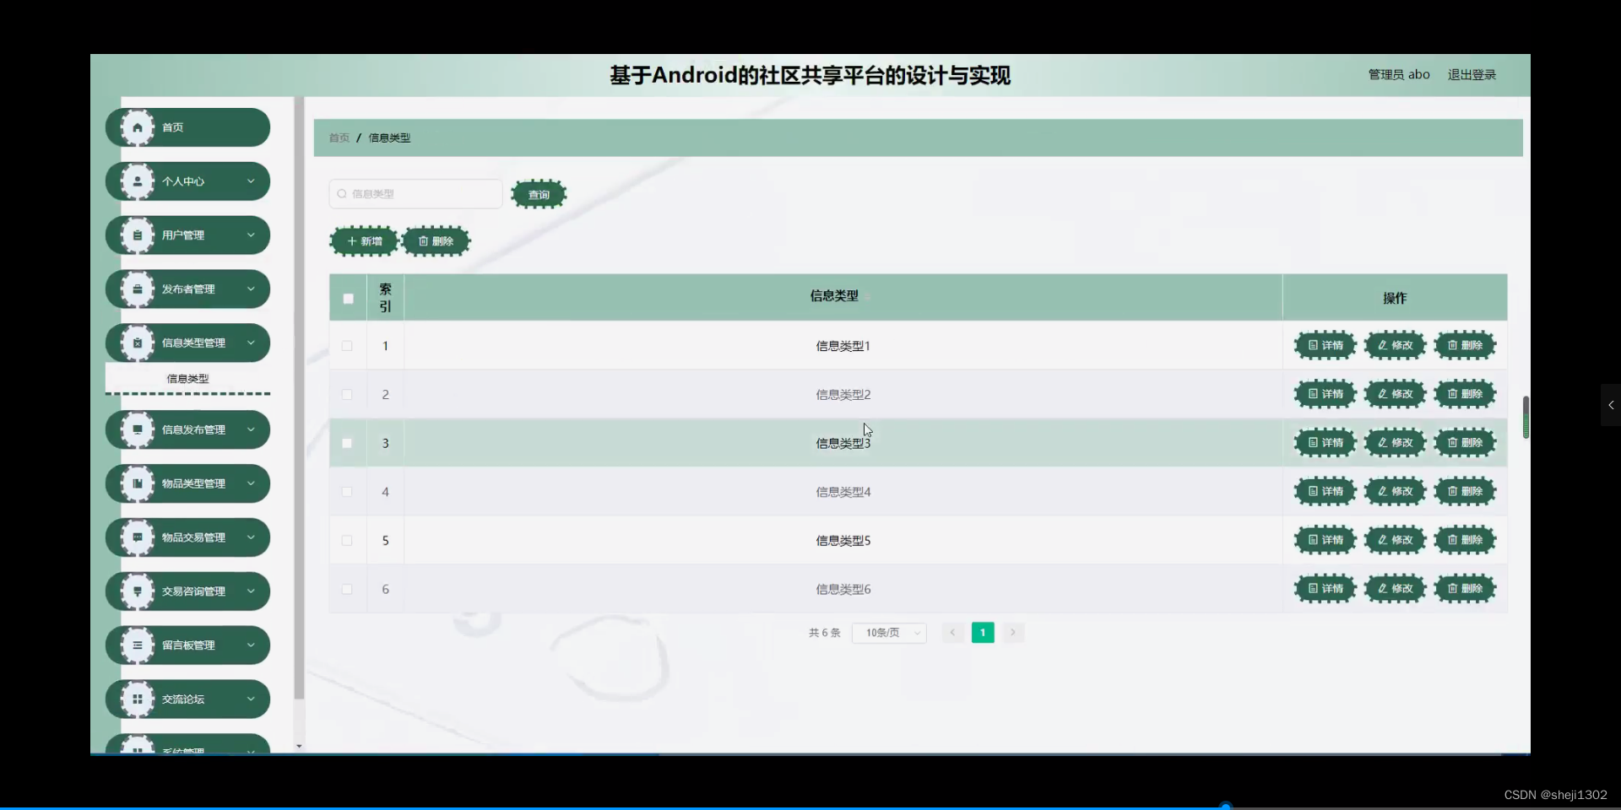Open 物品交易管理 using its icon
The width and height of the screenshot is (1621, 810).
[138, 537]
